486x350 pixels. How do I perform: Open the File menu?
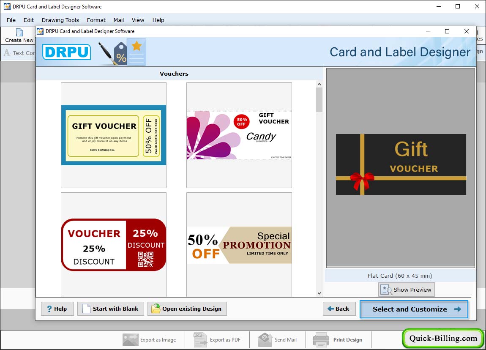point(11,20)
